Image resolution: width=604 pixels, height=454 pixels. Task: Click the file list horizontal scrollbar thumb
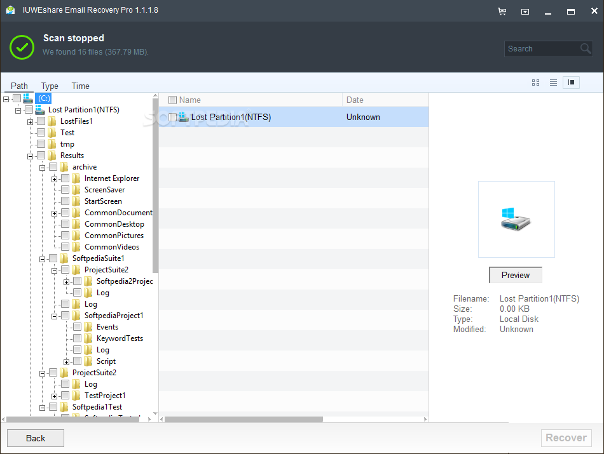[x=244, y=419]
